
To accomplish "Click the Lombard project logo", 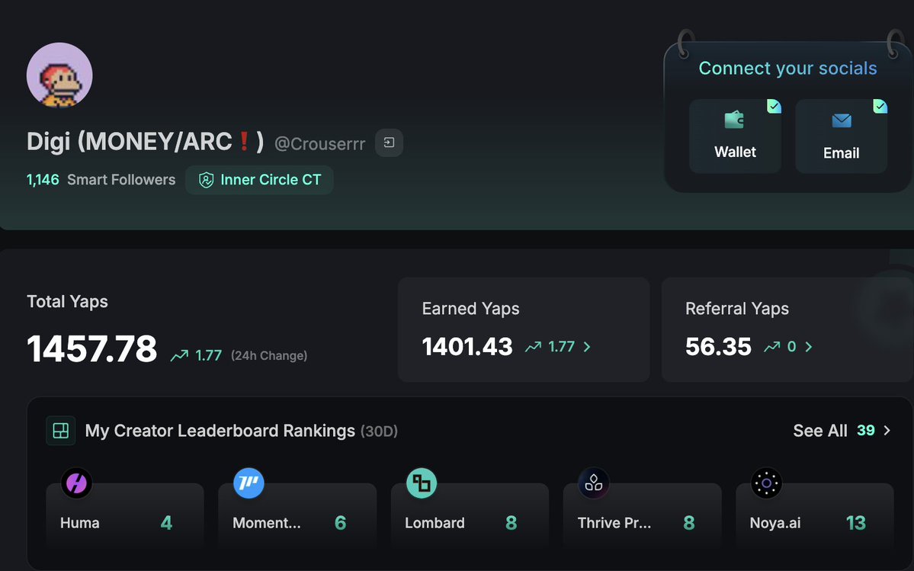I will point(422,483).
